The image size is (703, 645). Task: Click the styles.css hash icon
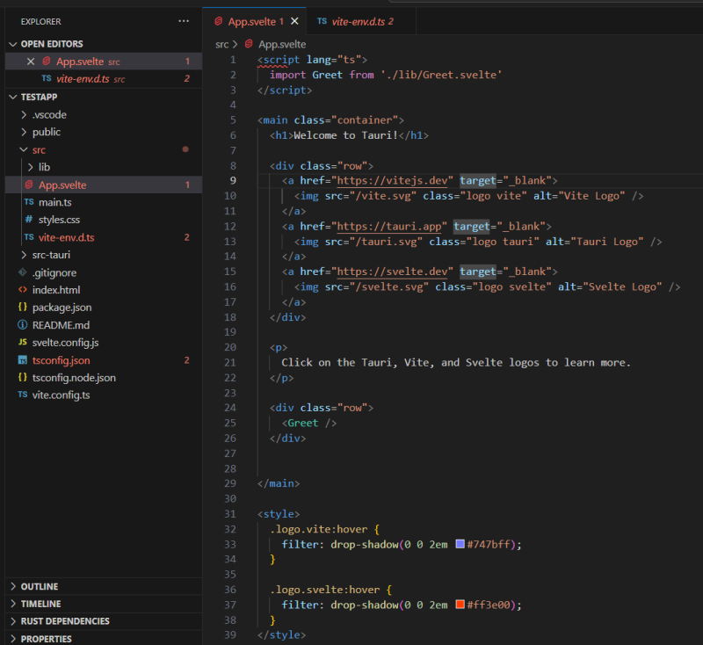(29, 220)
